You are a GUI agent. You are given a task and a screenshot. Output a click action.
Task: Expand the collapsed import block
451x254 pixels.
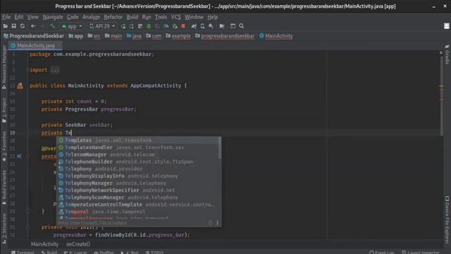point(54,70)
